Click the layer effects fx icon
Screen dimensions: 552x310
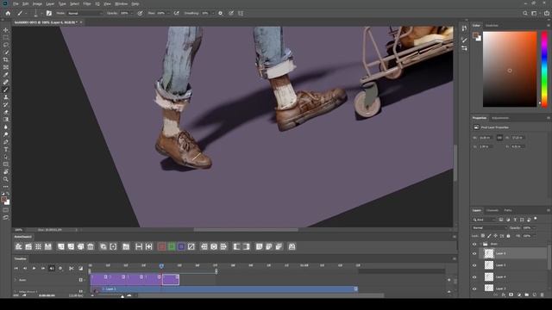[x=504, y=294]
